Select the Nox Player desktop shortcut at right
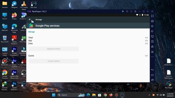 click(x=169, y=85)
